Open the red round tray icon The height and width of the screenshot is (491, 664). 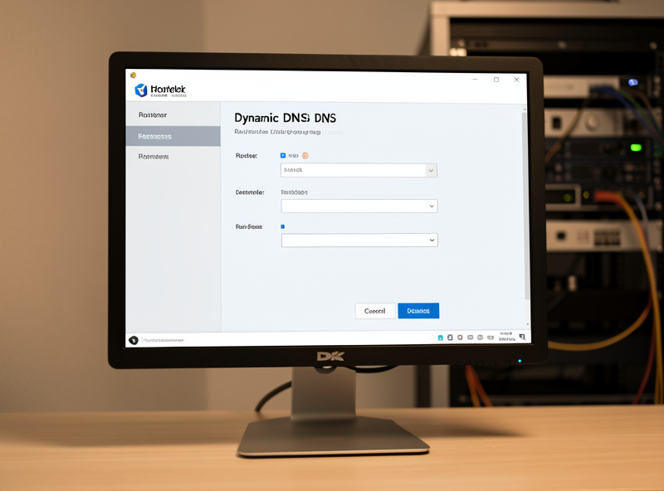point(460,338)
